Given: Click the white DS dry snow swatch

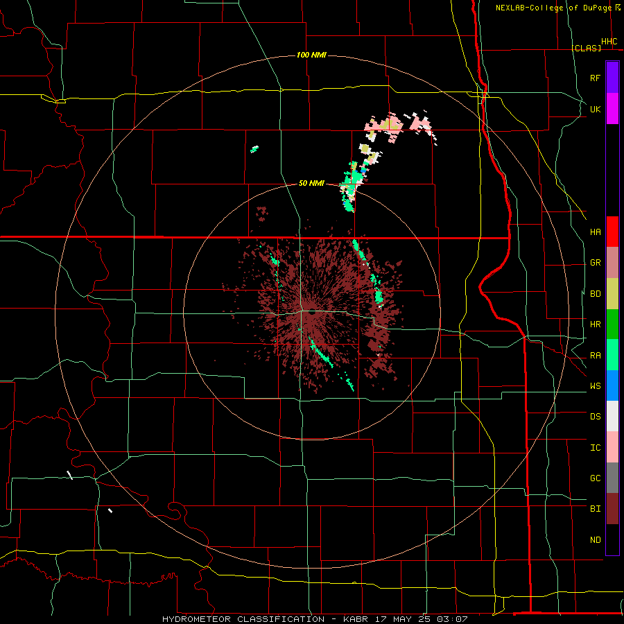Looking at the screenshot, I should coord(612,416).
